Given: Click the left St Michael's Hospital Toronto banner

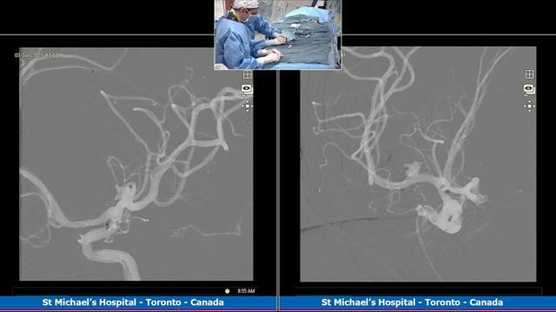Looking at the screenshot, I should 138,302.
